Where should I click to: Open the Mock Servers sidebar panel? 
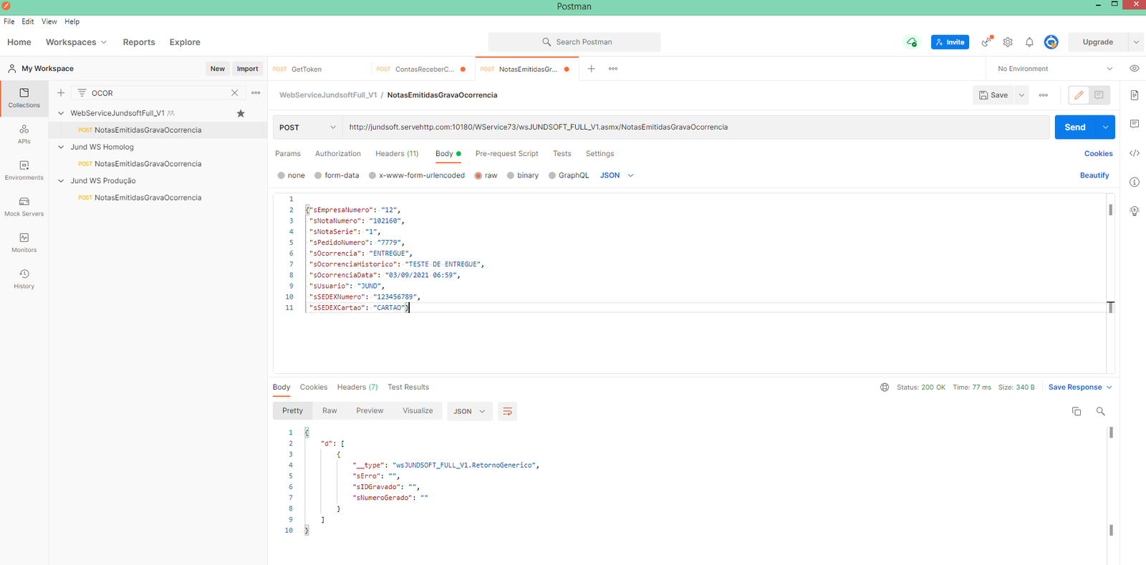[x=24, y=206]
